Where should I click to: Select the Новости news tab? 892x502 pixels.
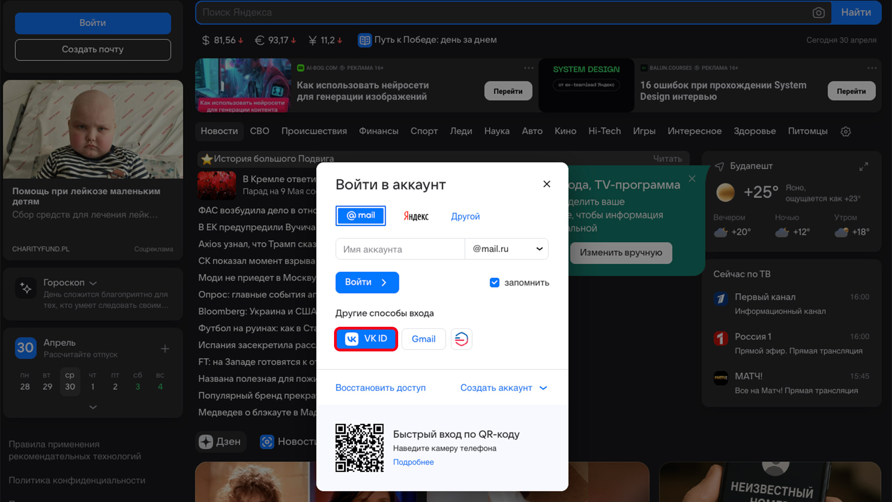point(219,131)
